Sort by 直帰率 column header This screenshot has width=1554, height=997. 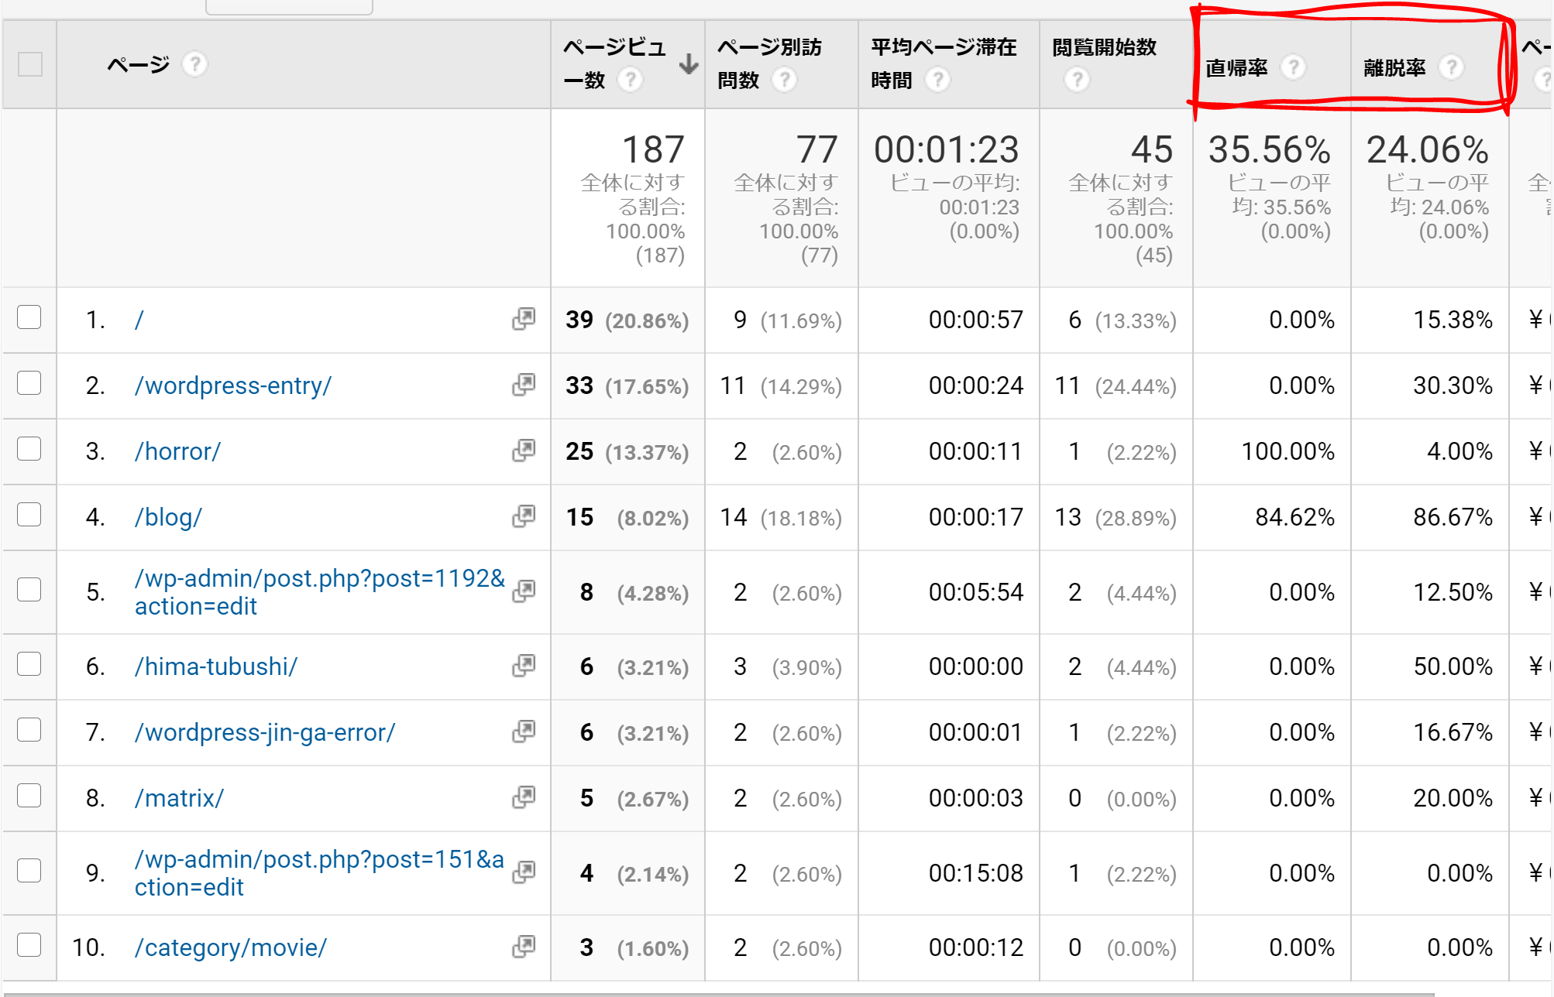tap(1236, 68)
